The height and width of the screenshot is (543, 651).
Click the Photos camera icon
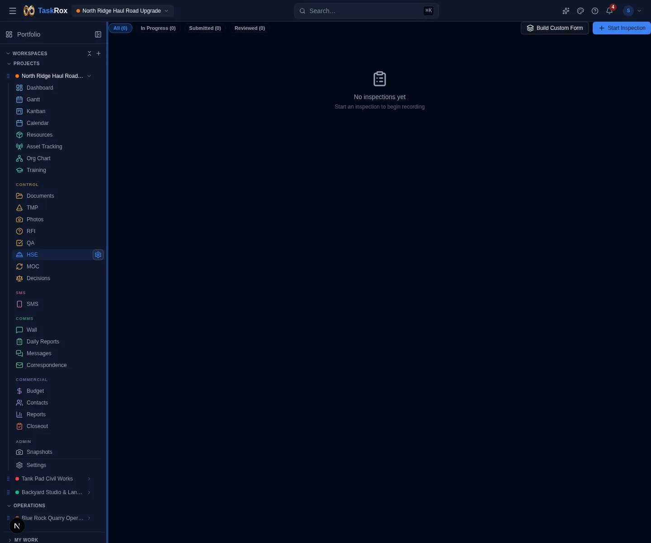click(x=19, y=219)
